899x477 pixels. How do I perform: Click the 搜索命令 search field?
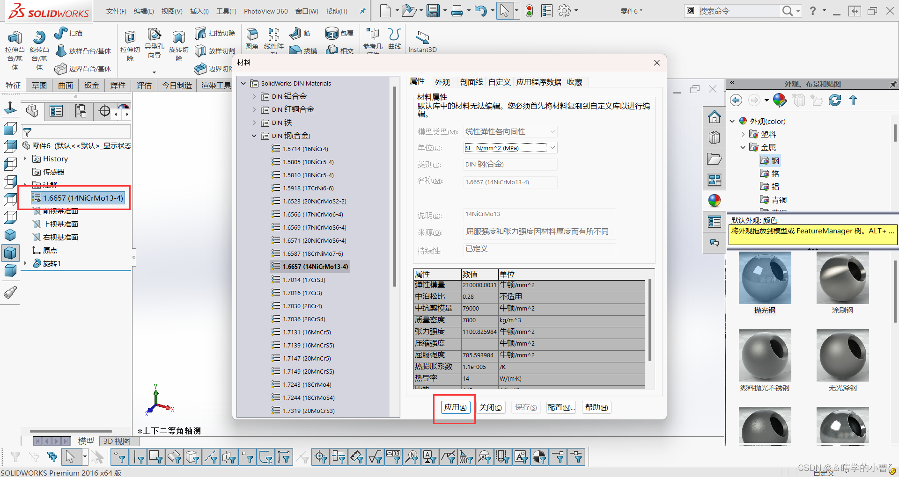pyautogui.click(x=739, y=11)
